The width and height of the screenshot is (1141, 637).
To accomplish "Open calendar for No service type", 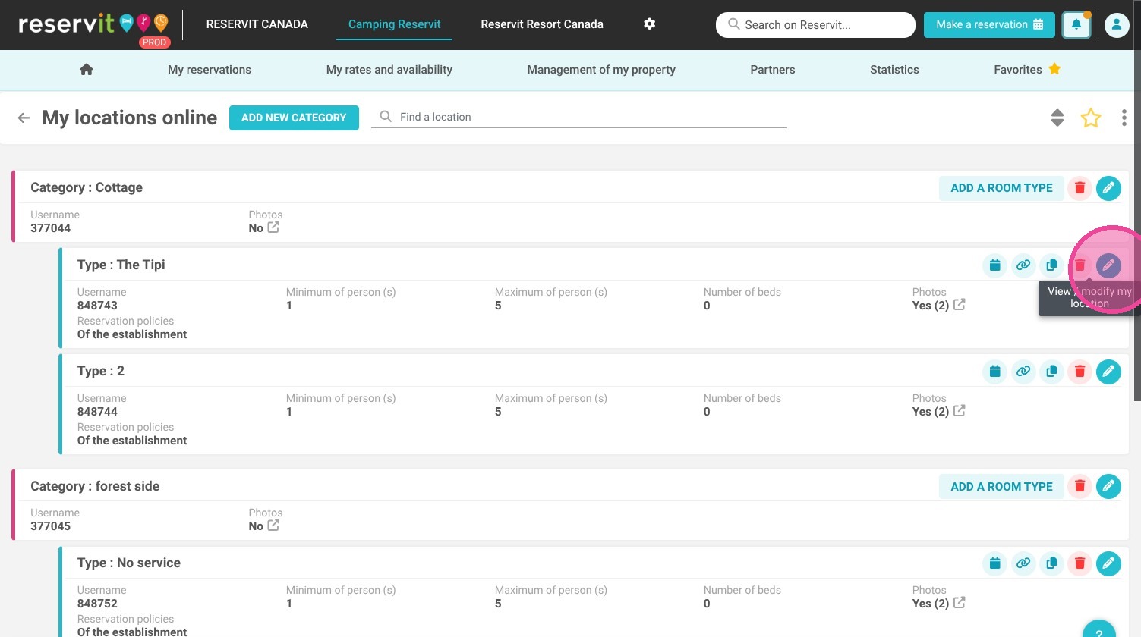I will [994, 563].
